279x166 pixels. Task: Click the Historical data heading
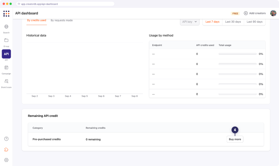(x=36, y=36)
